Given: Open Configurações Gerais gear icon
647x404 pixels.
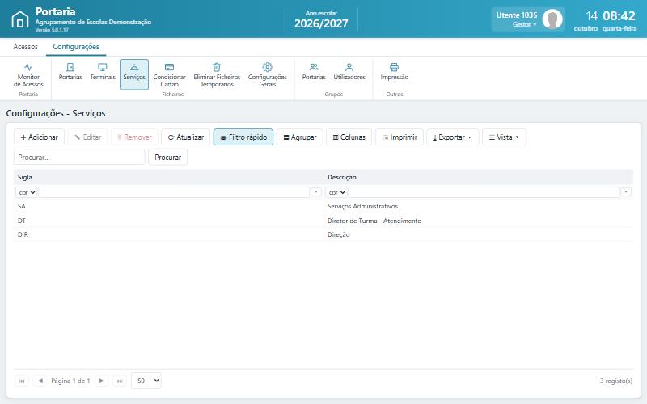Looking at the screenshot, I should [x=268, y=67].
